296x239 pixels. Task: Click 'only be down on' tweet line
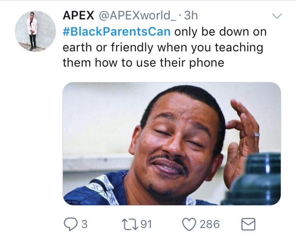[221, 32]
